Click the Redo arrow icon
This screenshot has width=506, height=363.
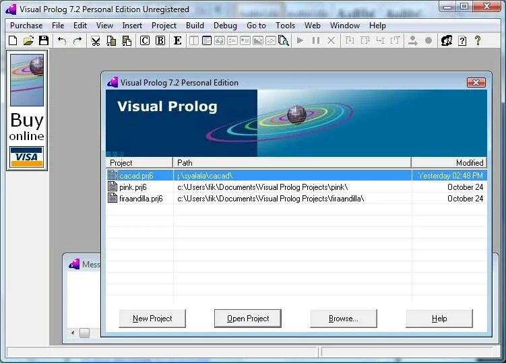[77, 40]
